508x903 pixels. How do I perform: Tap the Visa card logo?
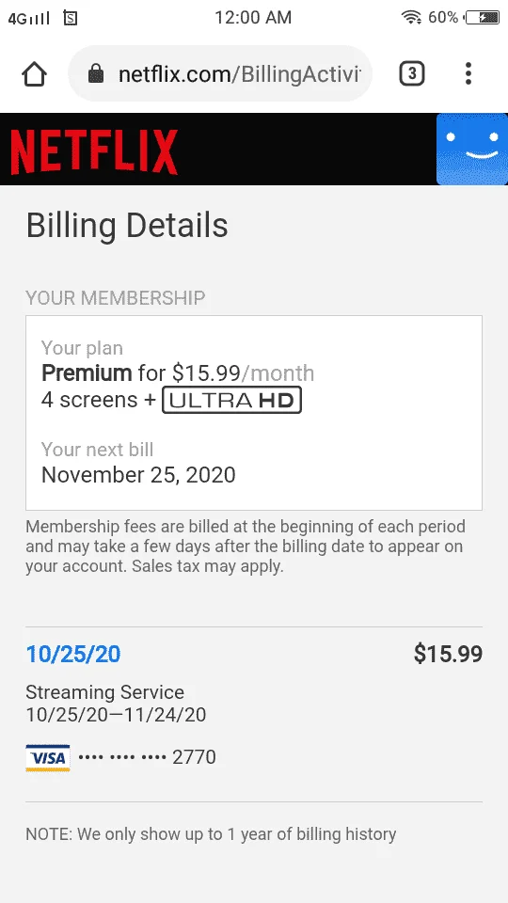(48, 757)
